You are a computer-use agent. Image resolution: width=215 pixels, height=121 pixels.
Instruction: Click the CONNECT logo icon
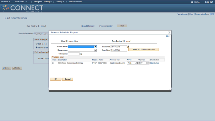point(5,8)
